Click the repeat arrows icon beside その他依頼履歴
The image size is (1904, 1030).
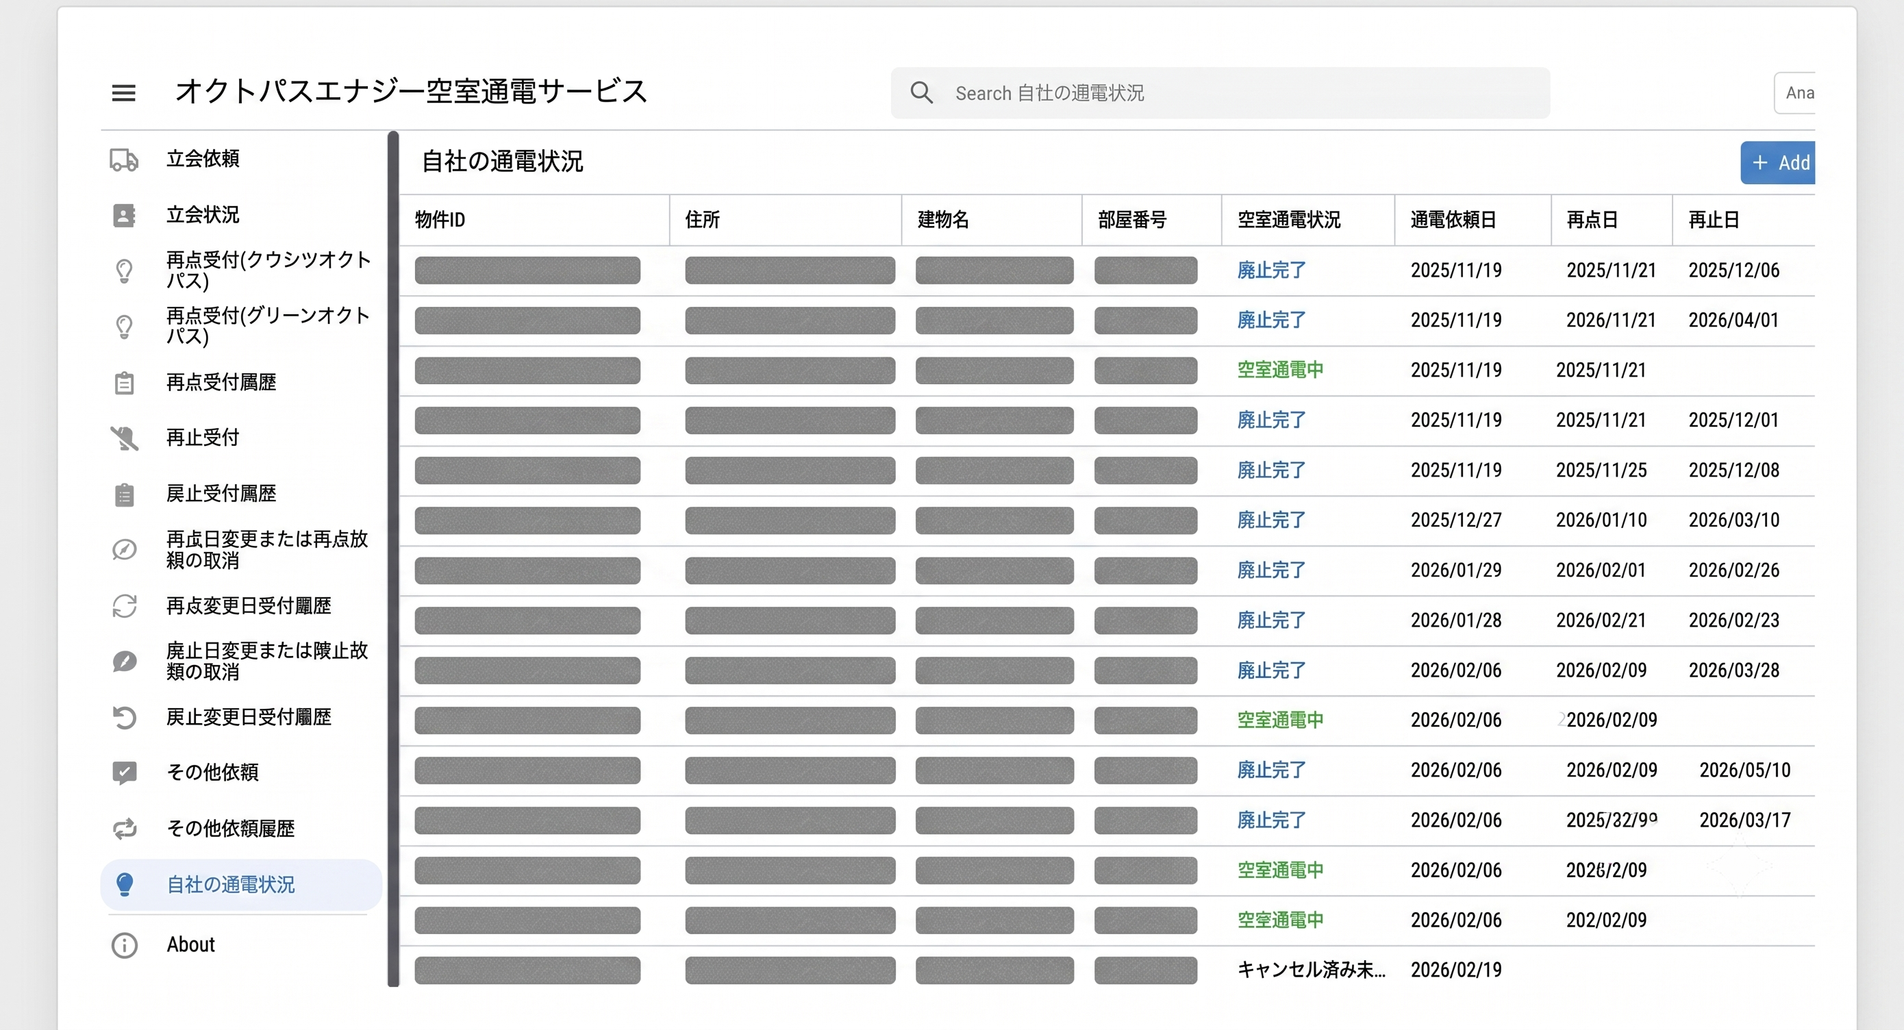[x=124, y=829]
